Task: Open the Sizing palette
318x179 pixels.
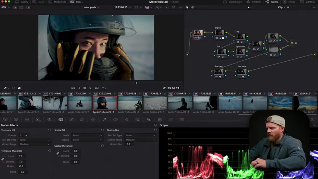Action: (171, 120)
